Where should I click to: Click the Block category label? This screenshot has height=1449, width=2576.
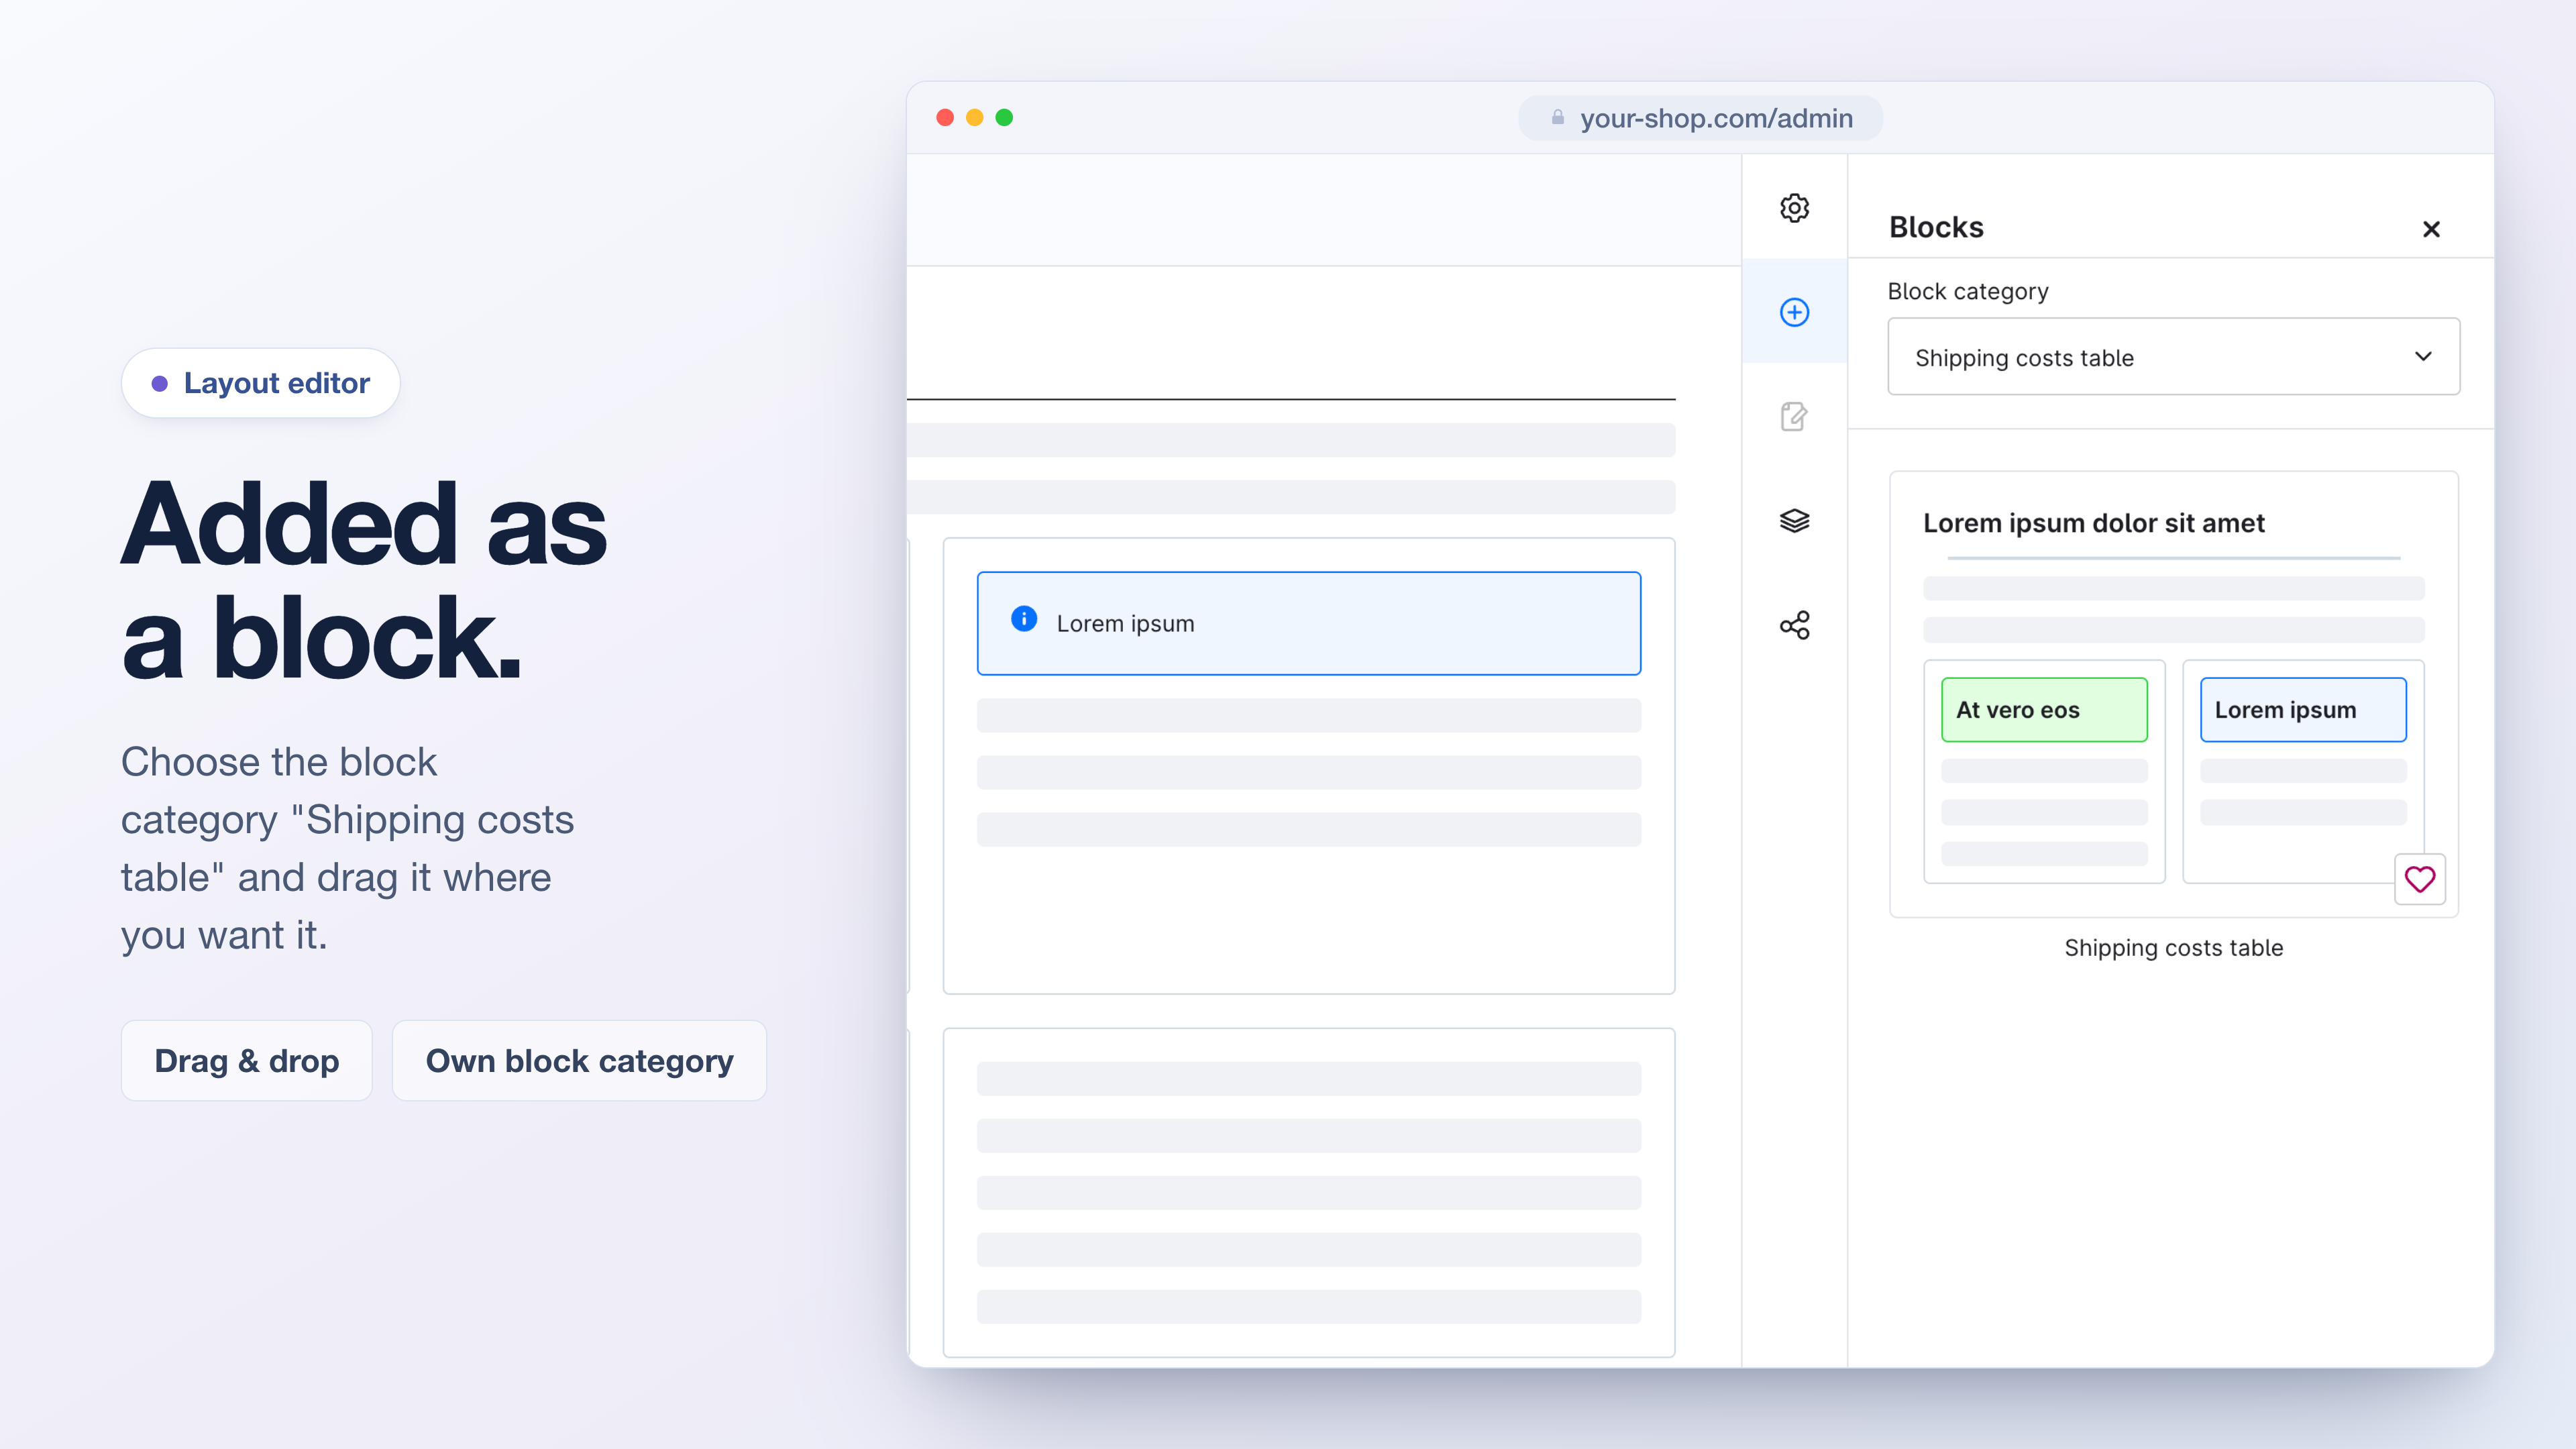1968,291
